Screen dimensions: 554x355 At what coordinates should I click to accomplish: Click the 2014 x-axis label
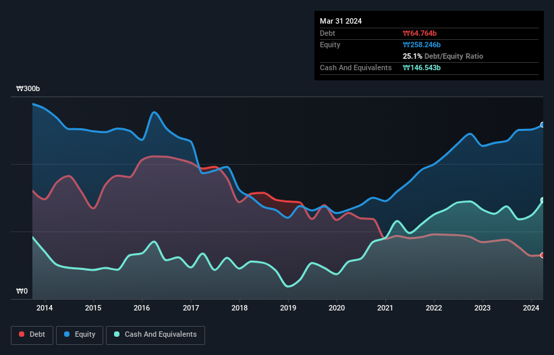(45, 308)
